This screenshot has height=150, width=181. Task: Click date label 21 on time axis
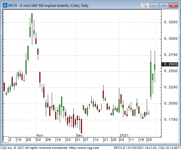click(106, 140)
